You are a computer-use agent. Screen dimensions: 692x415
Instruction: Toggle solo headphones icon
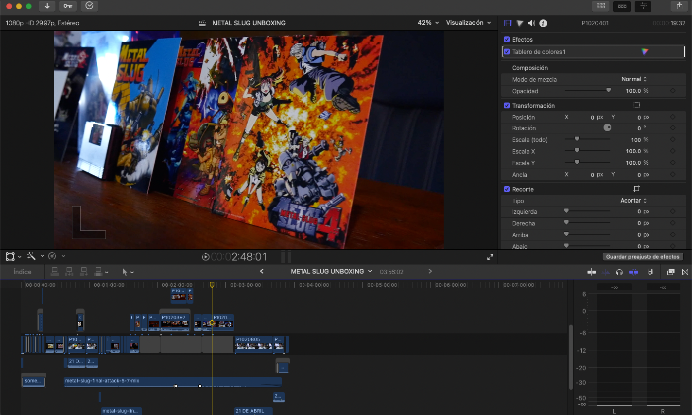click(x=619, y=272)
